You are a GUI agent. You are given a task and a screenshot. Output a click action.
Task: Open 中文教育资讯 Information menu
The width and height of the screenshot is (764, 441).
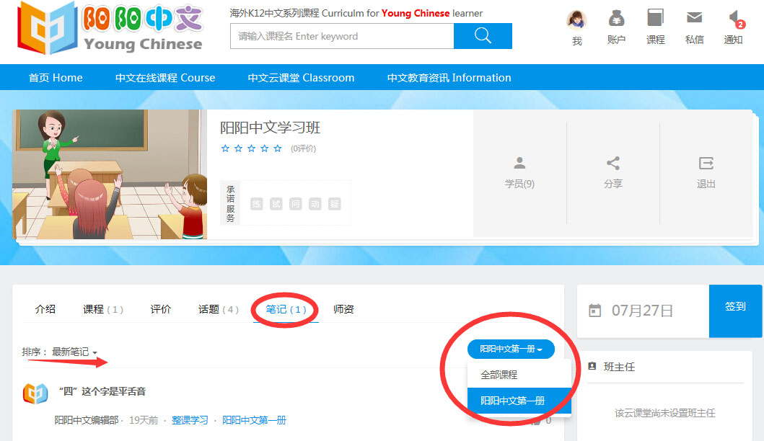click(449, 77)
